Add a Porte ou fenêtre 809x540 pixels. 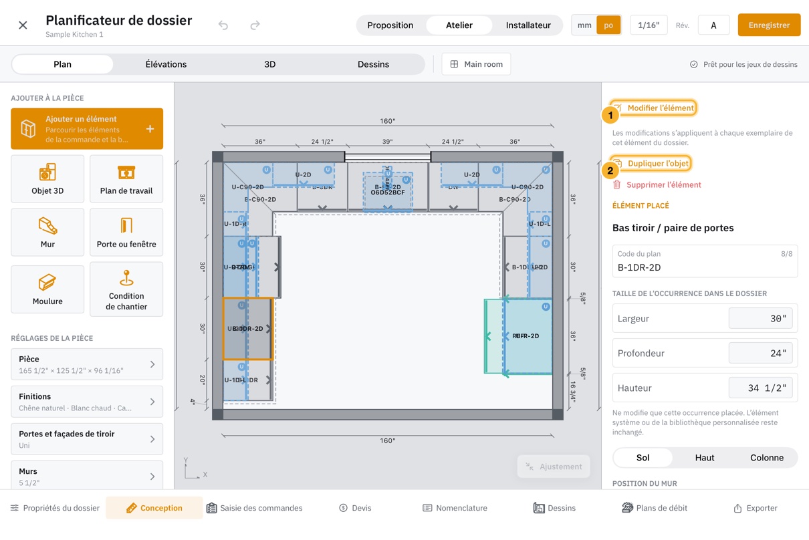[x=126, y=232]
